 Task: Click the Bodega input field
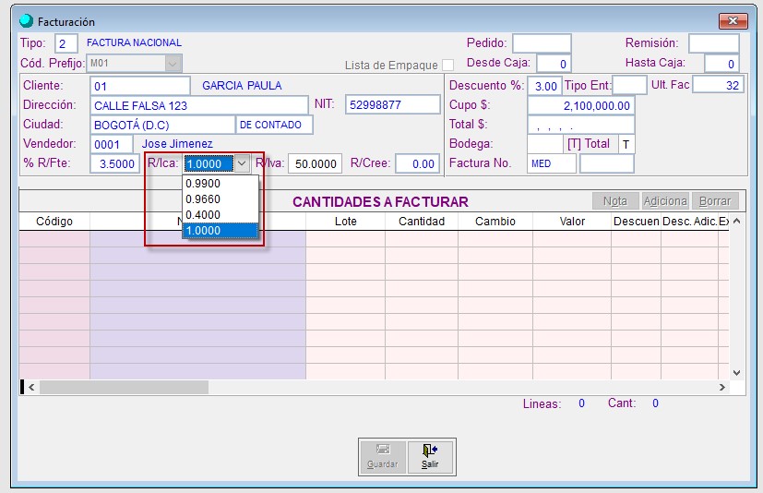point(545,144)
